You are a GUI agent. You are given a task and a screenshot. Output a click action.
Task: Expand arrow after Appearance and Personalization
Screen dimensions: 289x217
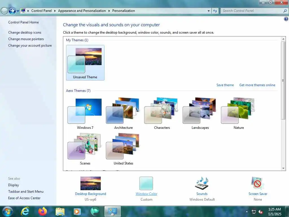point(109,11)
